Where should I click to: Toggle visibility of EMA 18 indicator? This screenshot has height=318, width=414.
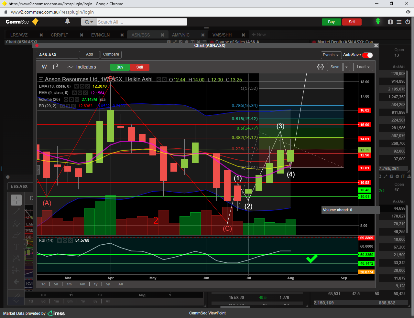[x=77, y=86]
